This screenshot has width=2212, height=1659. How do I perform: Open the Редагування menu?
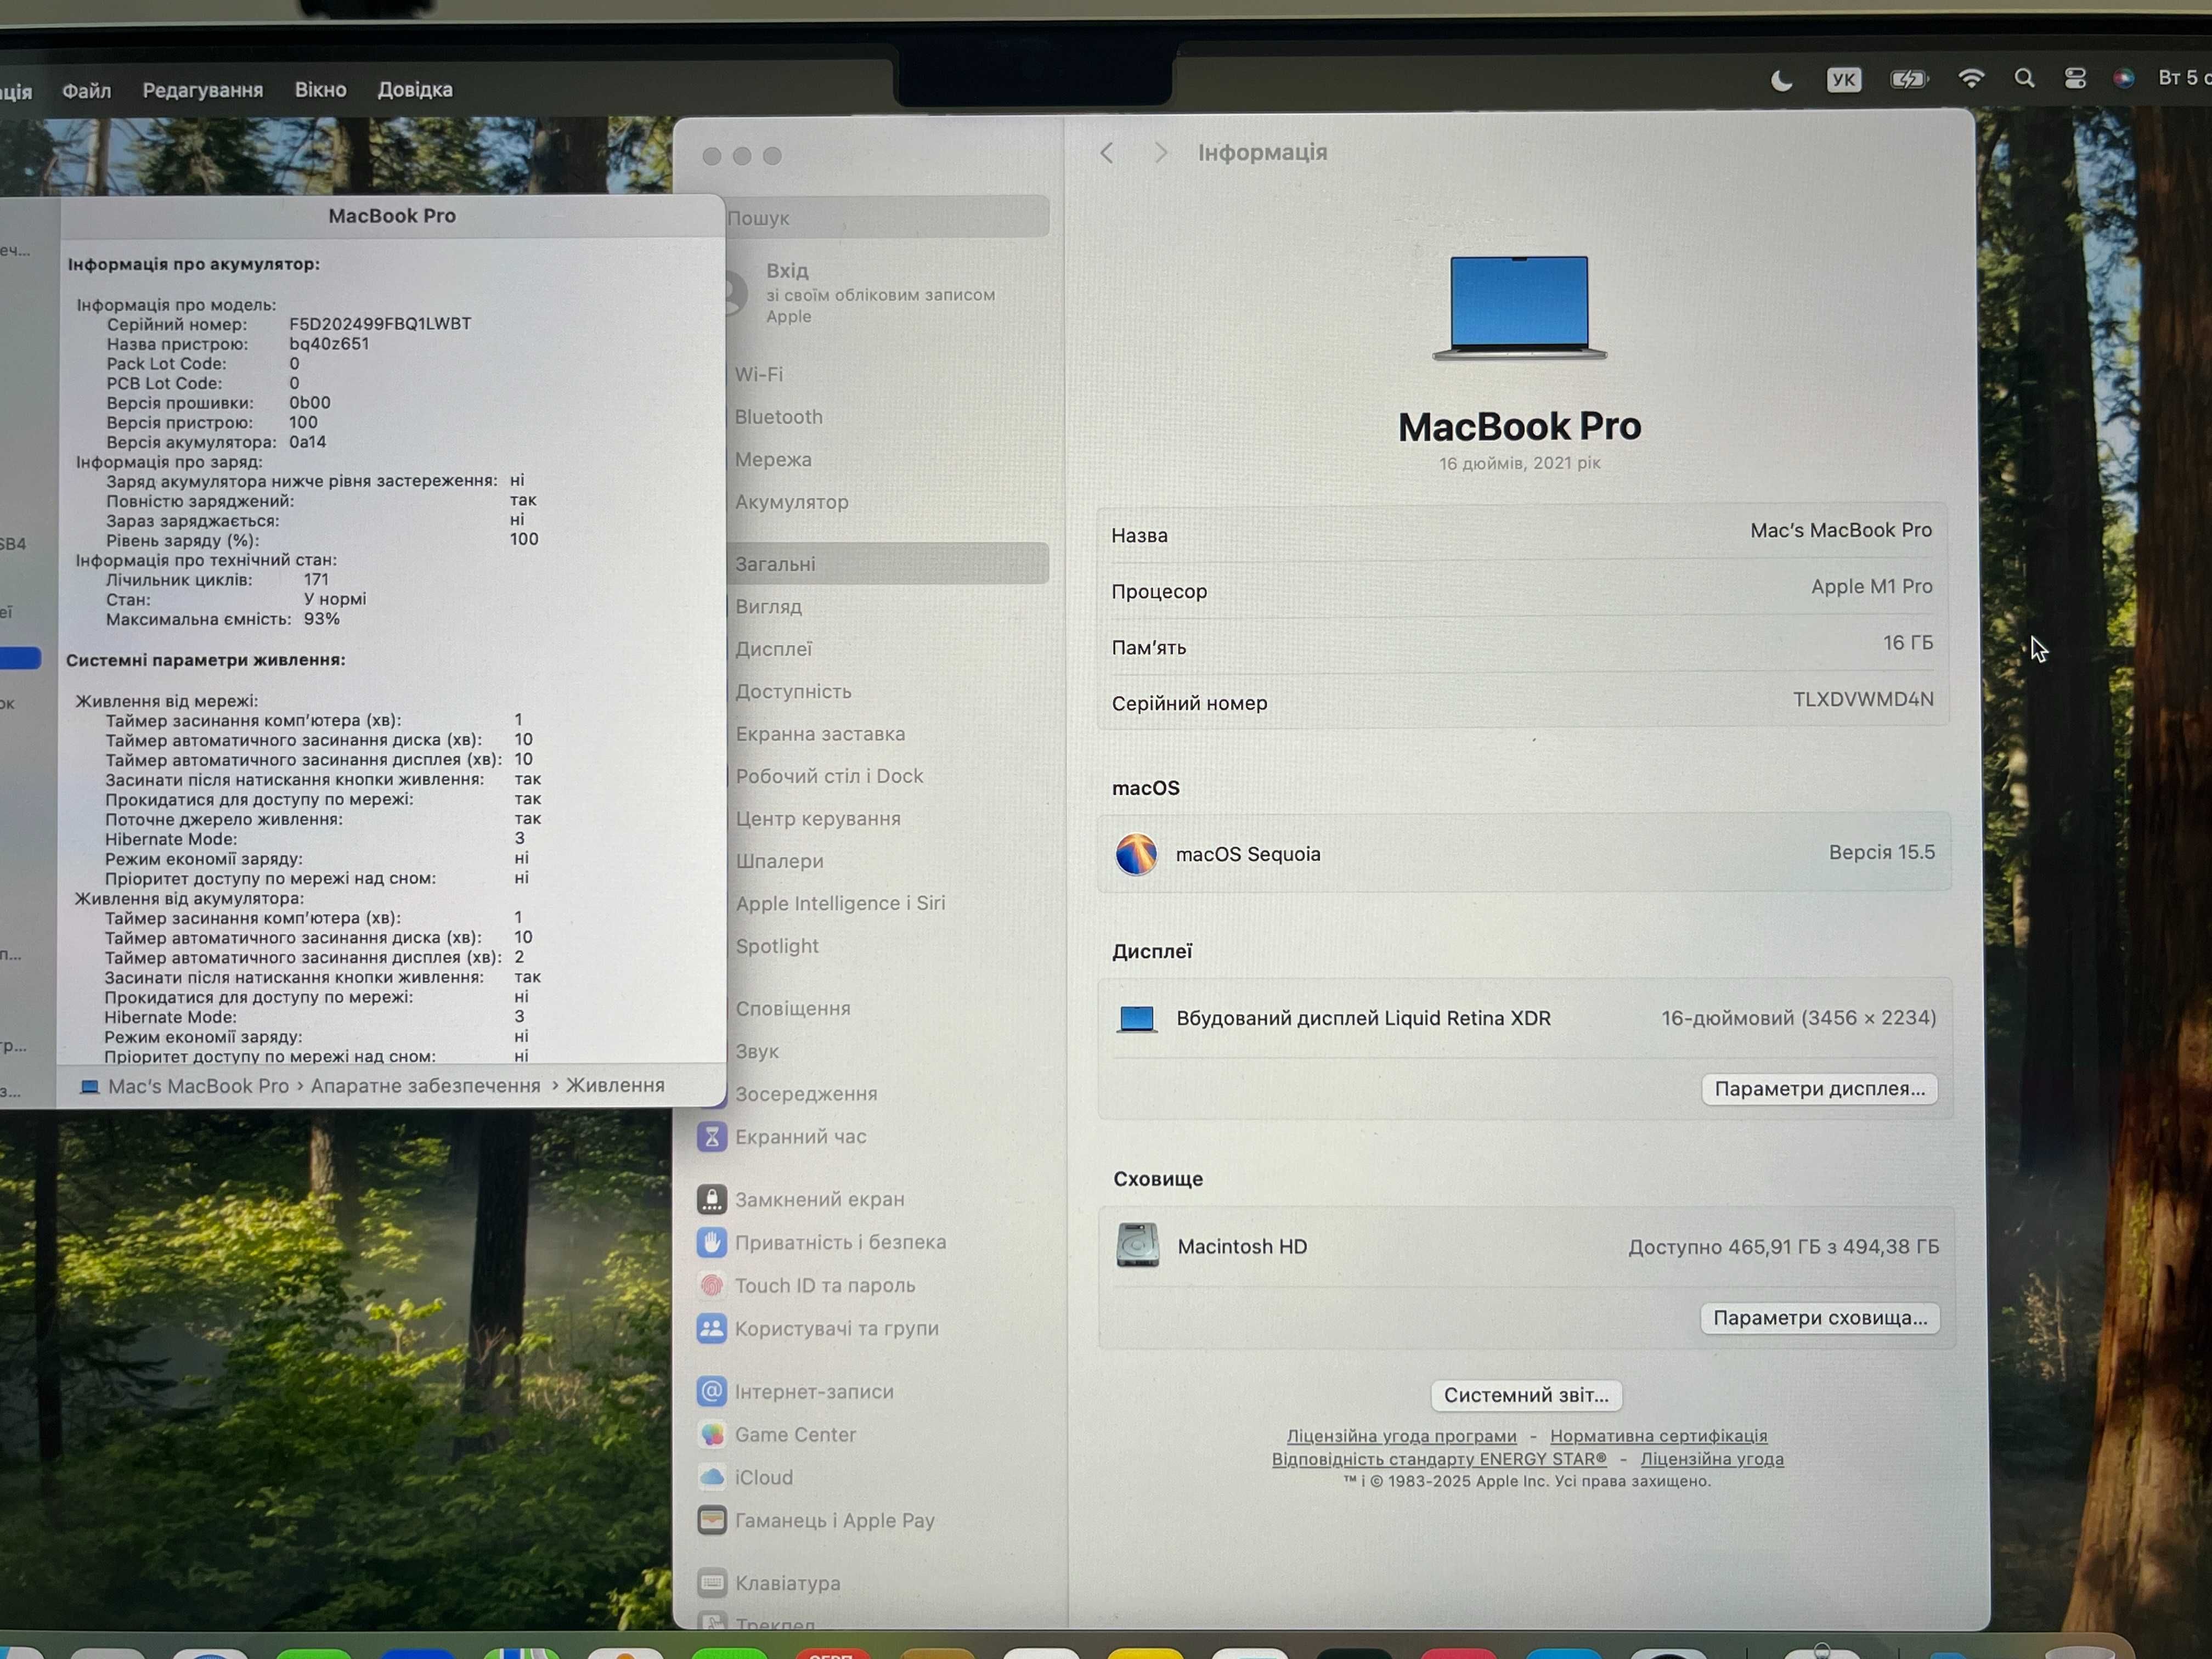coord(203,90)
